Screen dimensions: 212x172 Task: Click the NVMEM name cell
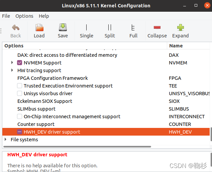(178, 63)
